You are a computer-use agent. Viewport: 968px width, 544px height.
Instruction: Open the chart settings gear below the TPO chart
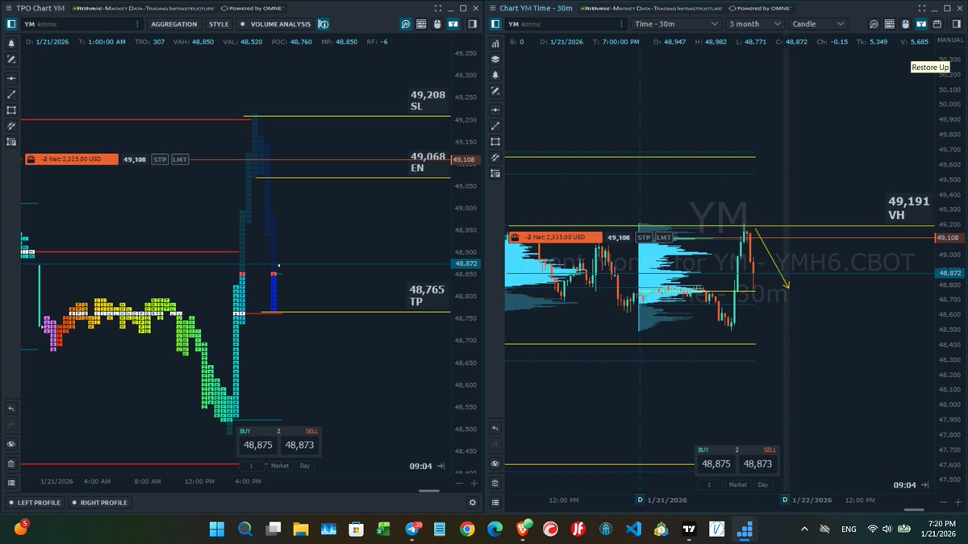[472, 502]
